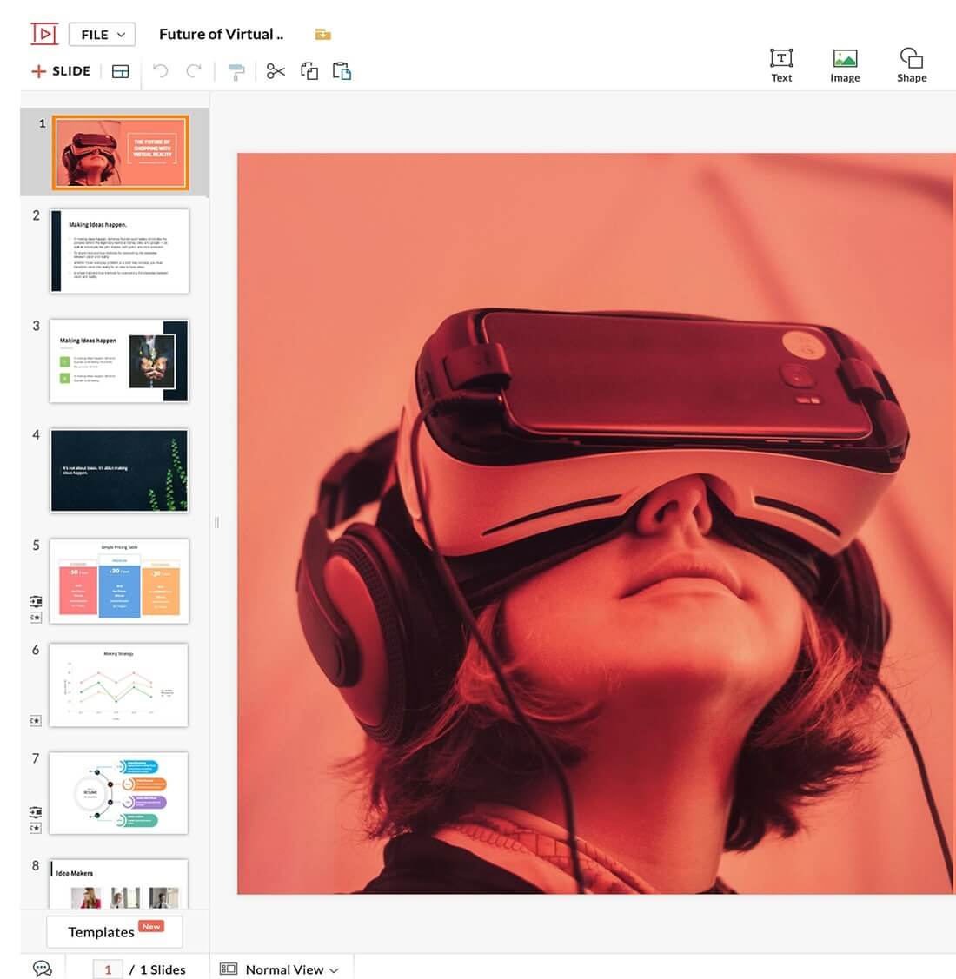The image size is (956, 979).
Task: Click the Image insert tool
Action: (x=845, y=65)
